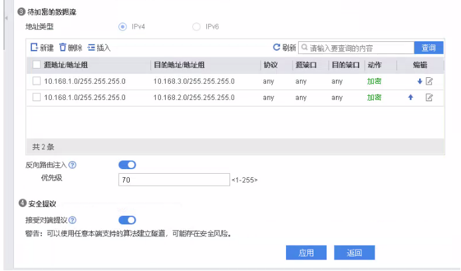Select the IPv4 address type radio
Viewport: 461px width, 271px height.
[122, 27]
